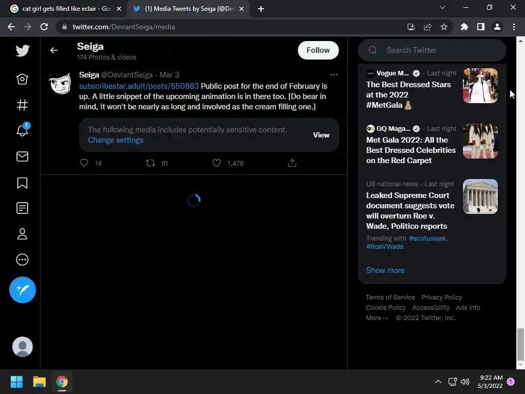The width and height of the screenshot is (525, 394).
Task: Expand the More footer options
Action: tap(377, 318)
